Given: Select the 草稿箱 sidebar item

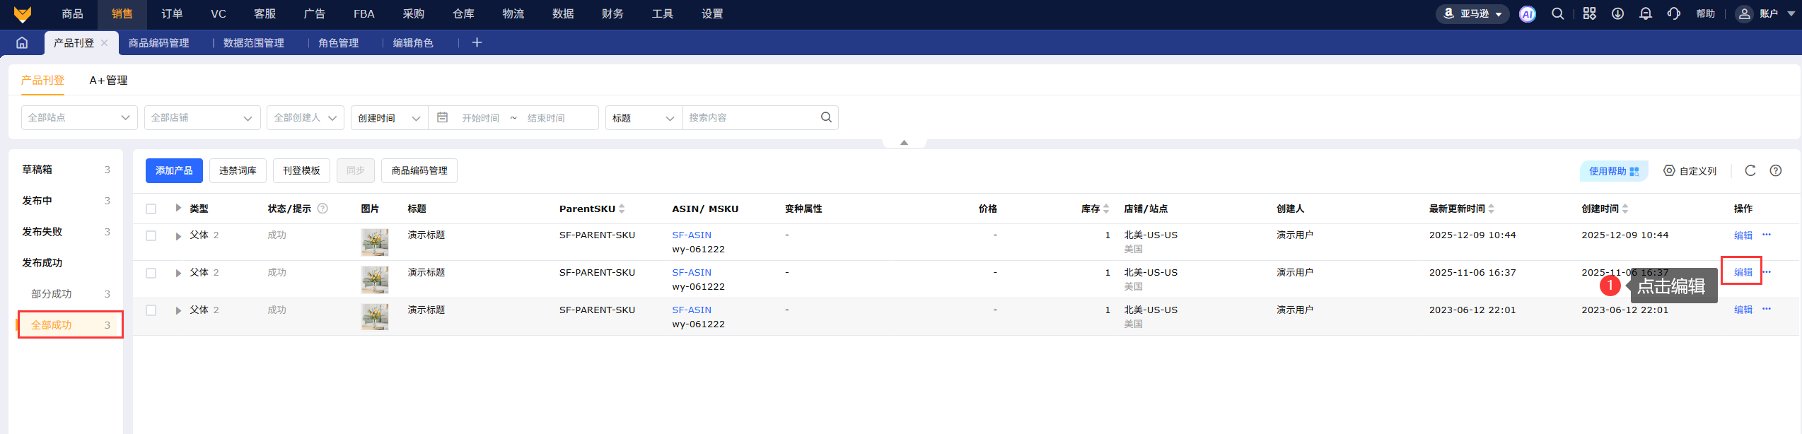Looking at the screenshot, I should 66,170.
